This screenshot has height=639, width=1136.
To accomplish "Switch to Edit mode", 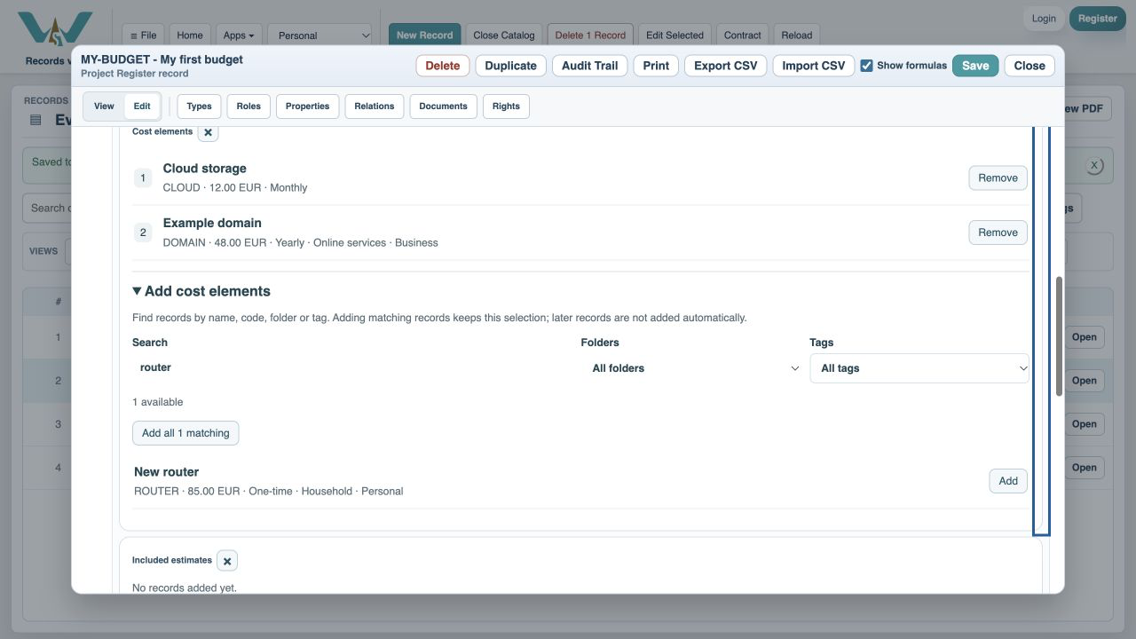I will 142,106.
